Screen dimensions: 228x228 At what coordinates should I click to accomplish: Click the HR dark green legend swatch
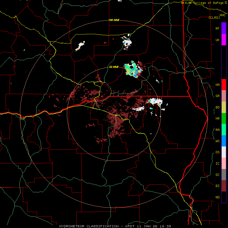tap(224, 119)
